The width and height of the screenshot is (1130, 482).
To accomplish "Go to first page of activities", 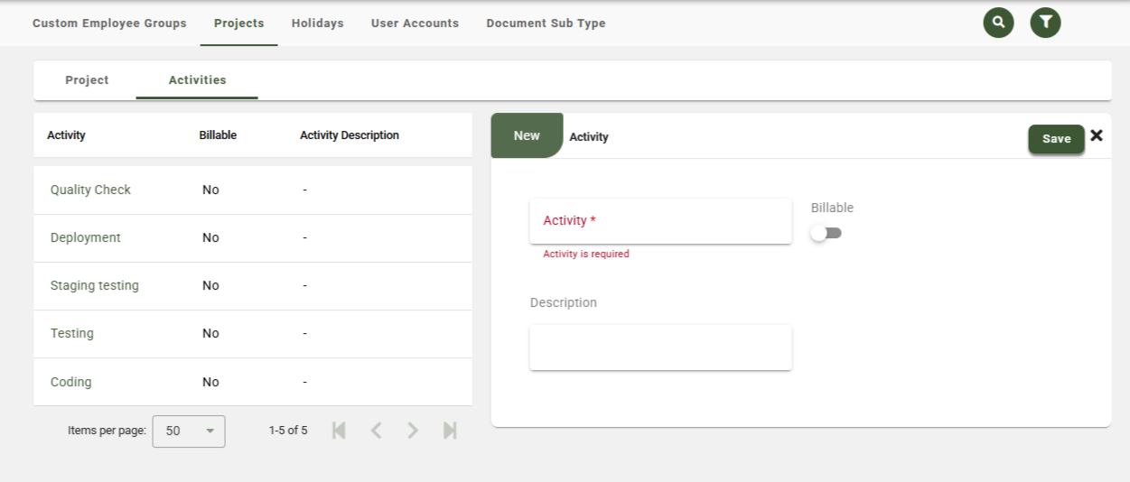I will 340,431.
